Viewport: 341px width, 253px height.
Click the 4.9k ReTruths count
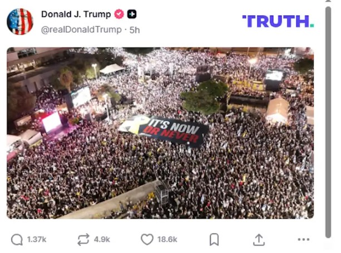coord(102,240)
